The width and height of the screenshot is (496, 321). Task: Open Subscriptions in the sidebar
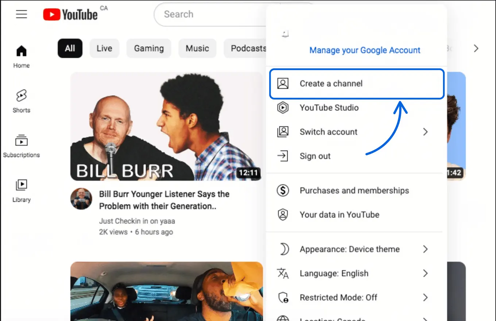tap(22, 146)
